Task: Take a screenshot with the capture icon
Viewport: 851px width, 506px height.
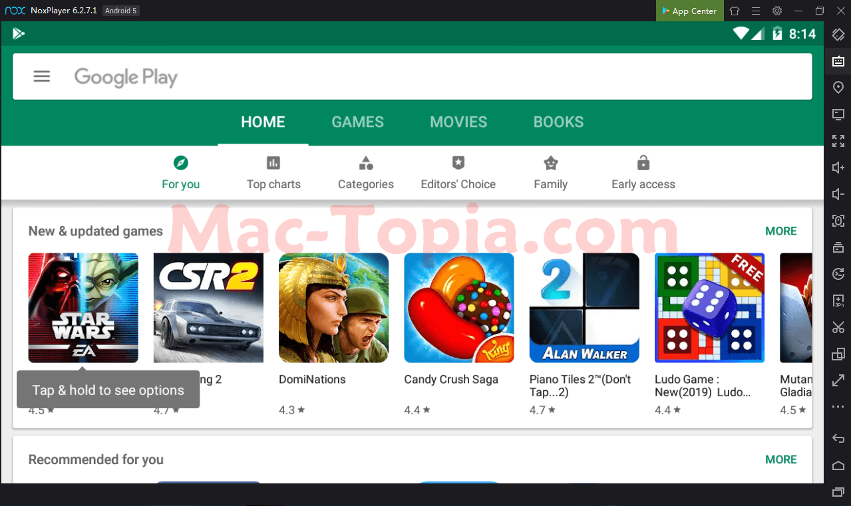Action: tap(838, 221)
